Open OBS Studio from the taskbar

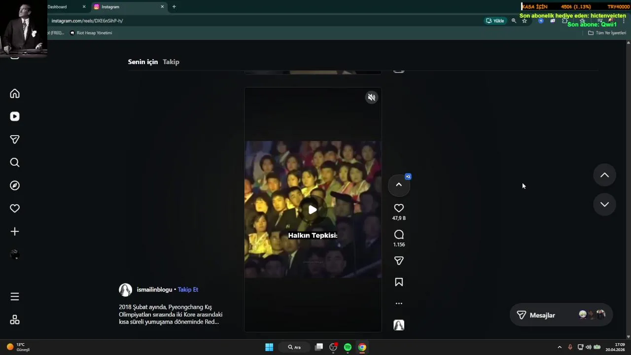(333, 347)
